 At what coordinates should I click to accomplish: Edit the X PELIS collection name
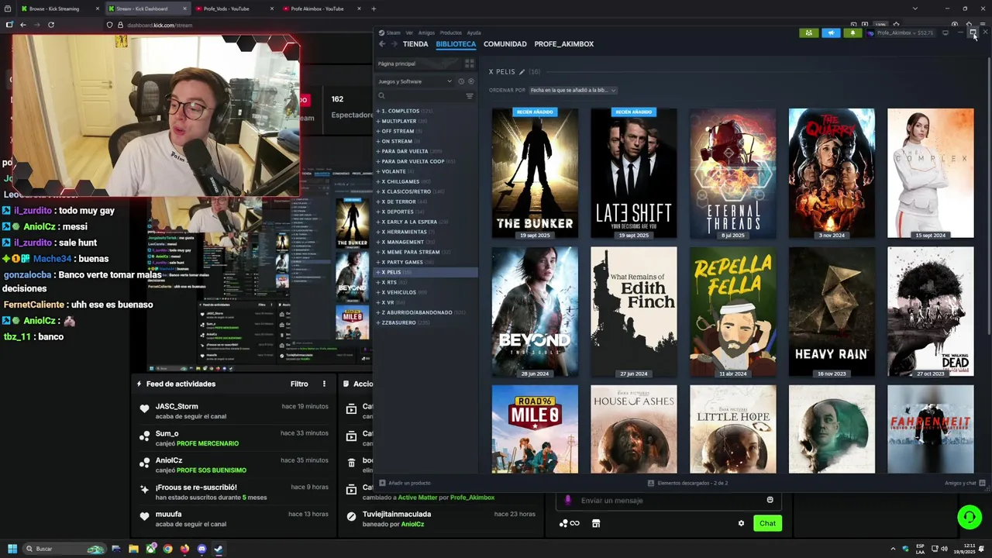tap(522, 71)
